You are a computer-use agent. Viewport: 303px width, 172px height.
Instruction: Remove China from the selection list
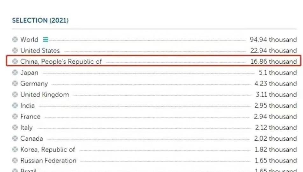pyautogui.click(x=15, y=61)
